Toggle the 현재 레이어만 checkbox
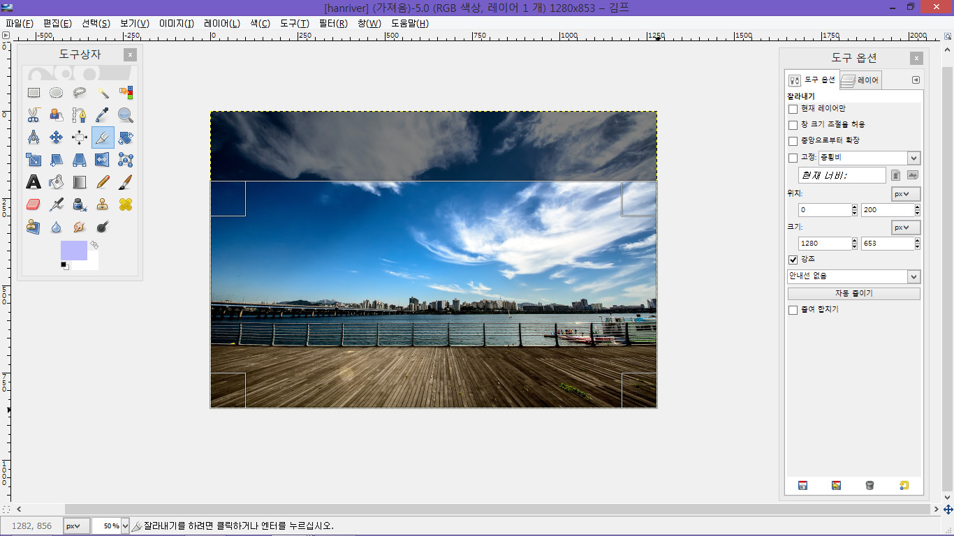954x536 pixels. click(x=793, y=109)
